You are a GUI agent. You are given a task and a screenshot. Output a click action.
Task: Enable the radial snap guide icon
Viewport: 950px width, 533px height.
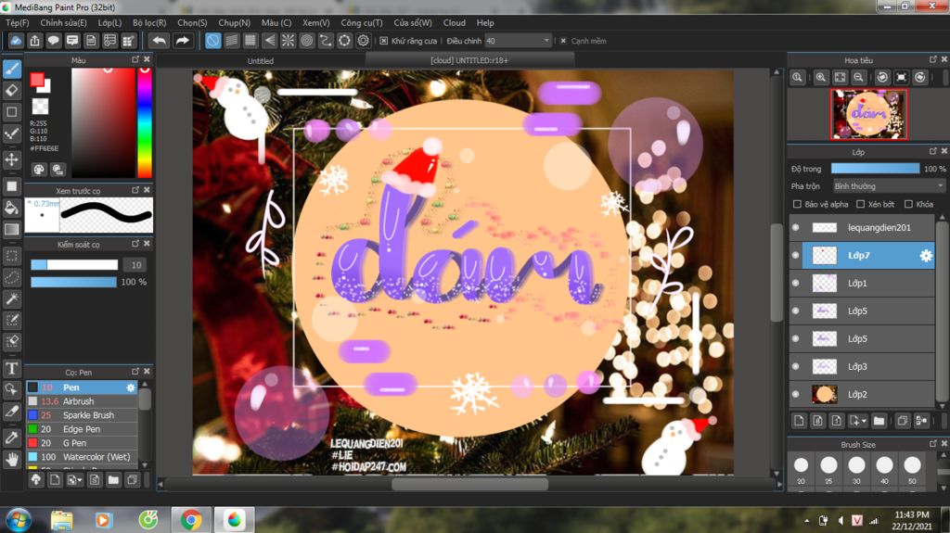pos(288,41)
